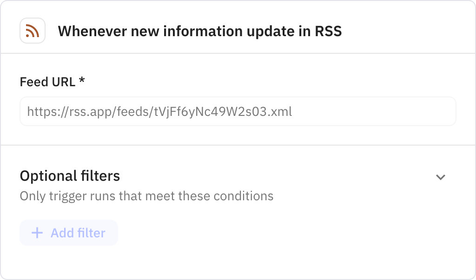This screenshot has width=476, height=280.
Task: Tap the plus sign on the filter button
Action: coord(36,233)
